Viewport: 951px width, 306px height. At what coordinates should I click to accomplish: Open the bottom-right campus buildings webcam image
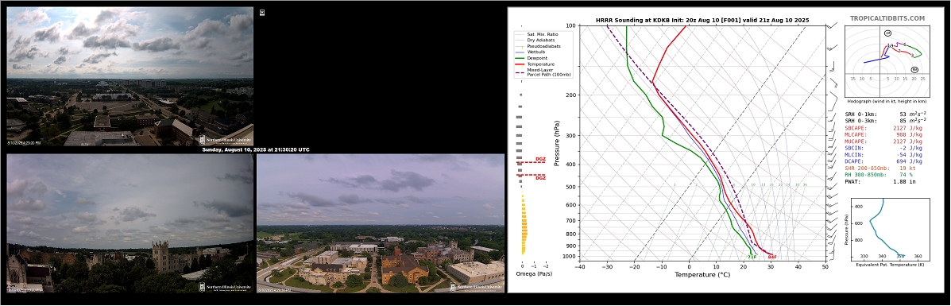381,223
